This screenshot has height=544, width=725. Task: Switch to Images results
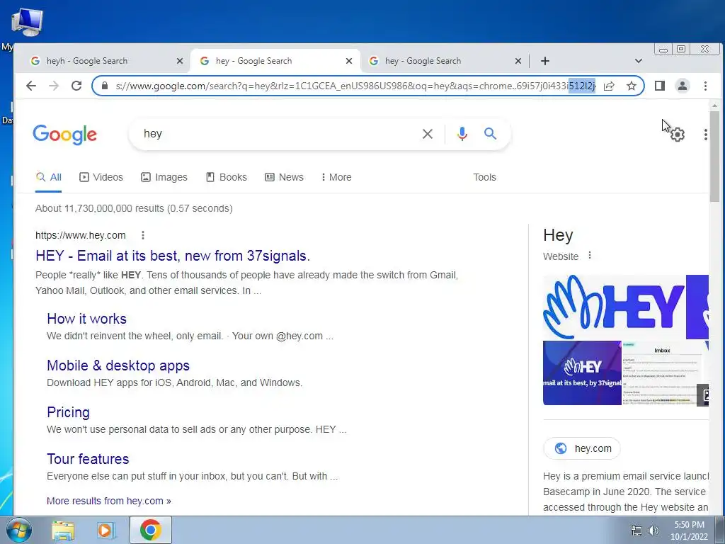point(164,178)
